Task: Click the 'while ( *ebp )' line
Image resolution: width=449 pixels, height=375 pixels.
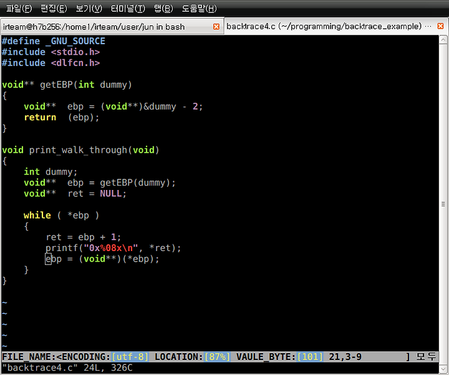Action: point(62,215)
